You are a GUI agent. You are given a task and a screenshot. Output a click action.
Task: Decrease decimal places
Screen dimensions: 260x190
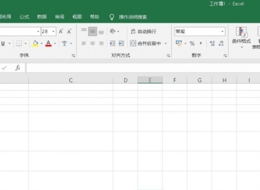pyautogui.click(x=221, y=43)
